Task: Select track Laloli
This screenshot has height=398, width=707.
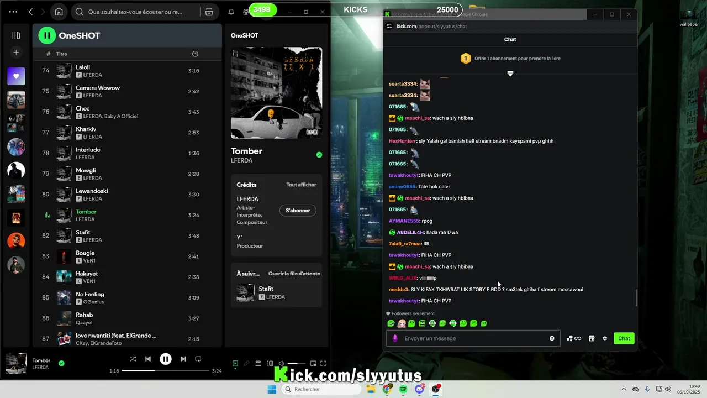Action: click(x=127, y=71)
